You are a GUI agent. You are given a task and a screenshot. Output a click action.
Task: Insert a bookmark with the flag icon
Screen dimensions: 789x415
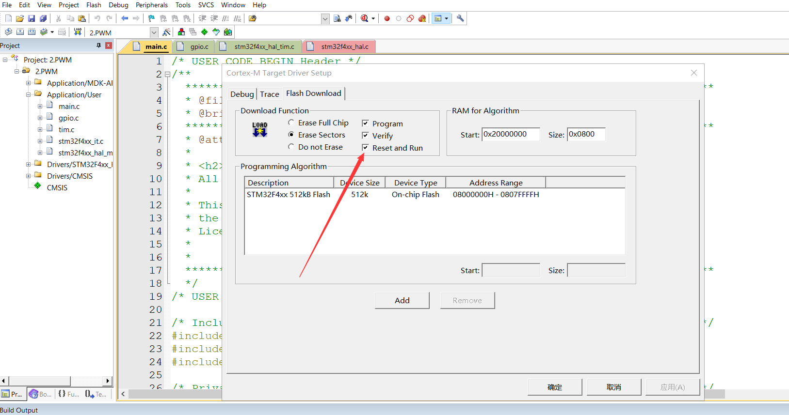click(x=151, y=18)
